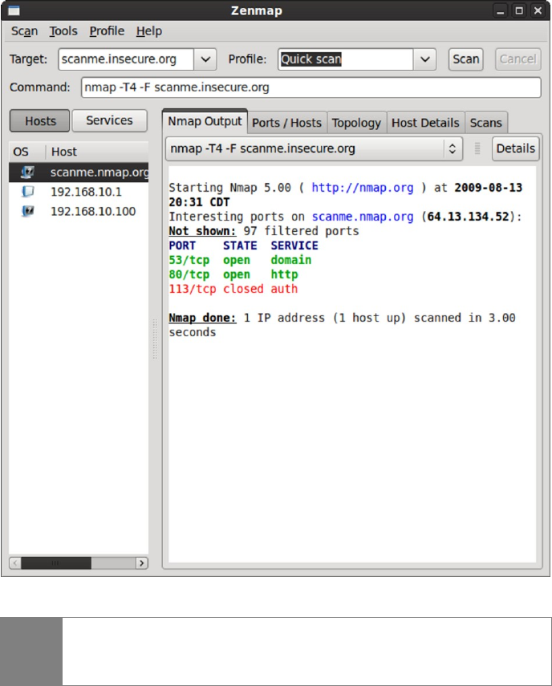
Task: Click the host list scrollbar right arrow
Action: click(x=142, y=563)
